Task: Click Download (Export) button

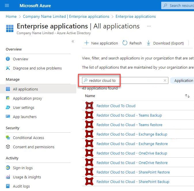Action: (165, 43)
